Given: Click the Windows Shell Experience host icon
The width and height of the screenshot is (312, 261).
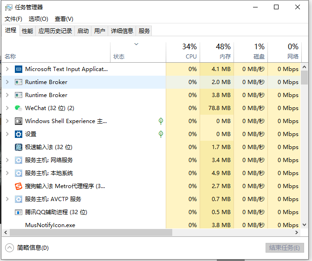Looking at the screenshot, I should (19, 121).
